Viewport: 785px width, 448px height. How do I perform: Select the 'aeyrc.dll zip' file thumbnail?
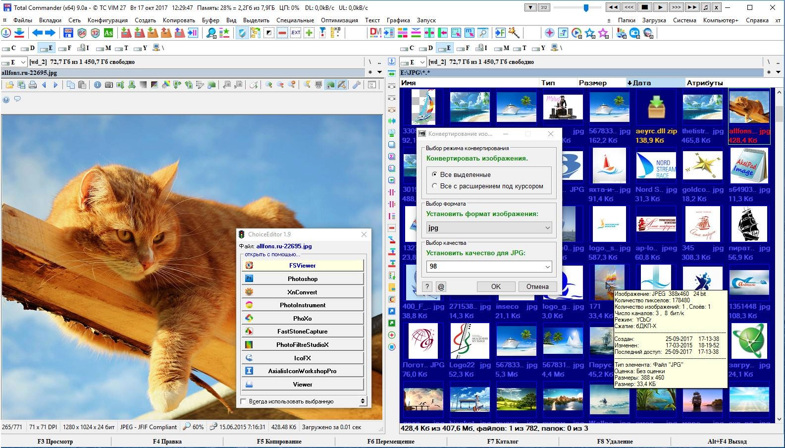point(656,117)
